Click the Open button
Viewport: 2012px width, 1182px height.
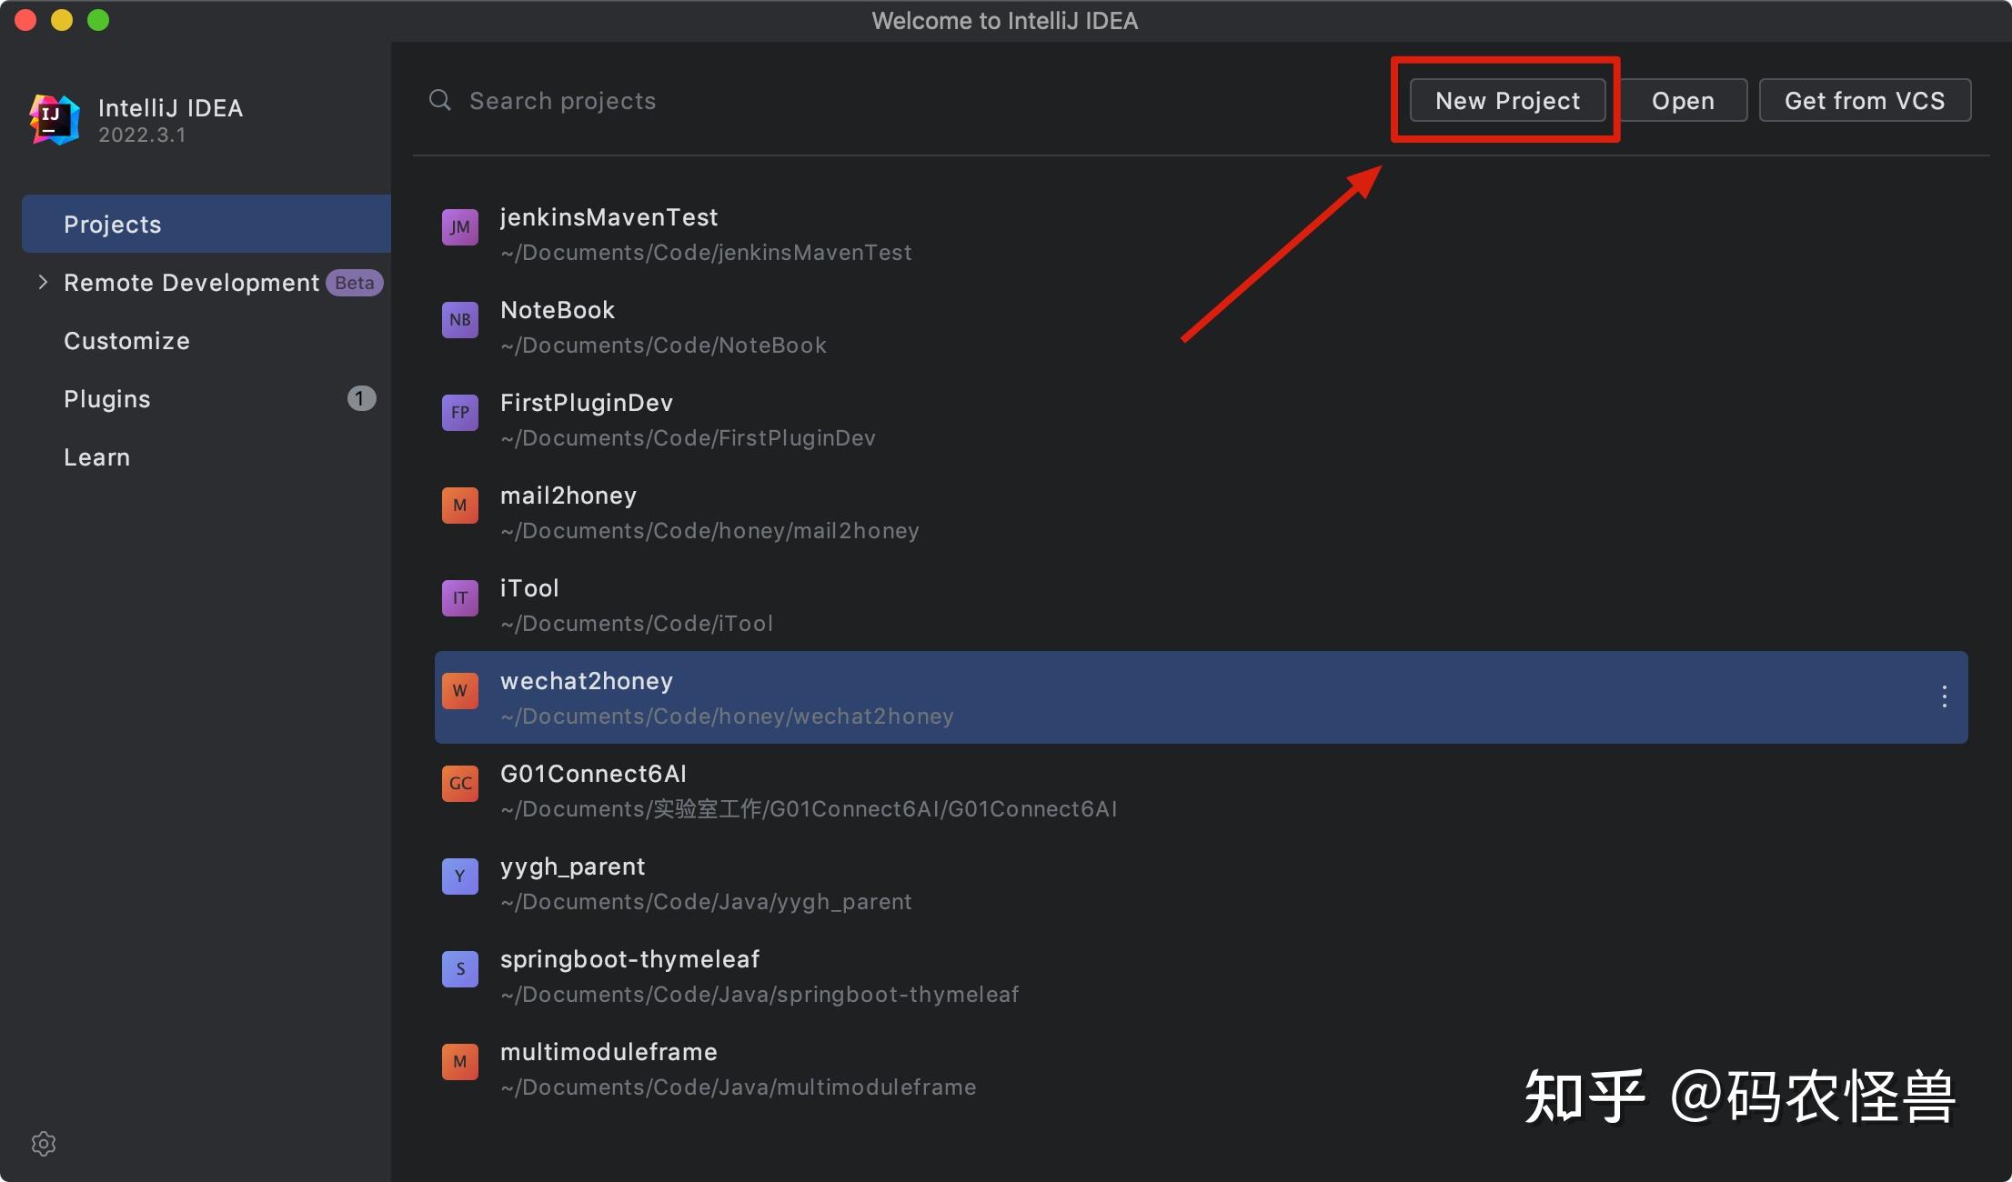click(1683, 100)
